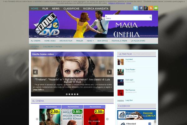Open Lady Bird film link

click(x=129, y=100)
